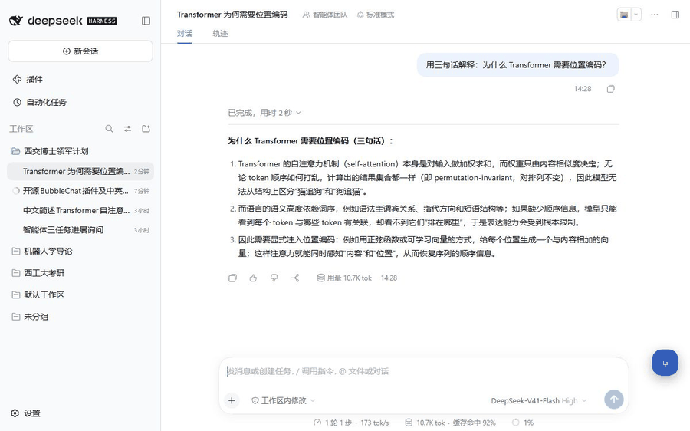
Task: Toggle the right side panel icon
Action: point(675,15)
